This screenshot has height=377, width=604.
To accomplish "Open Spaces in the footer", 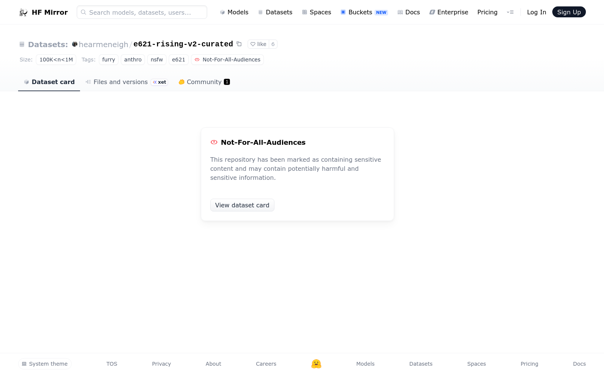I will 476,364.
